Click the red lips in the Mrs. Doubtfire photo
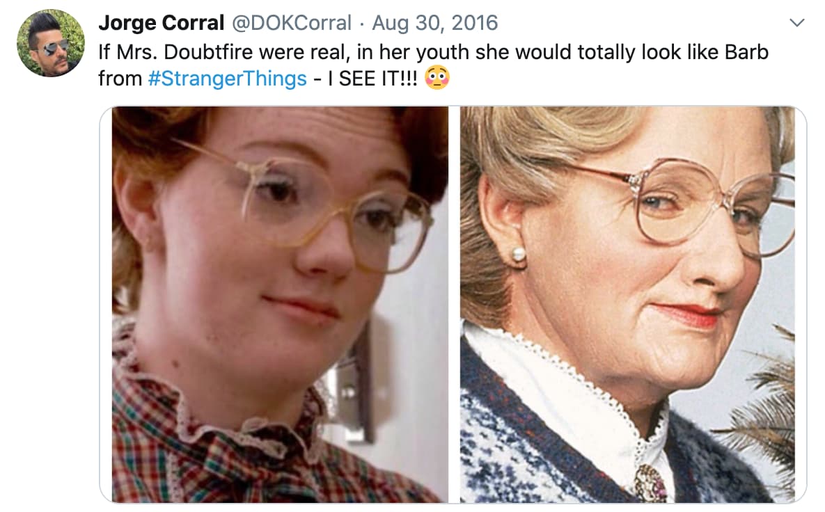Image resolution: width=825 pixels, height=512 pixels. tap(687, 312)
